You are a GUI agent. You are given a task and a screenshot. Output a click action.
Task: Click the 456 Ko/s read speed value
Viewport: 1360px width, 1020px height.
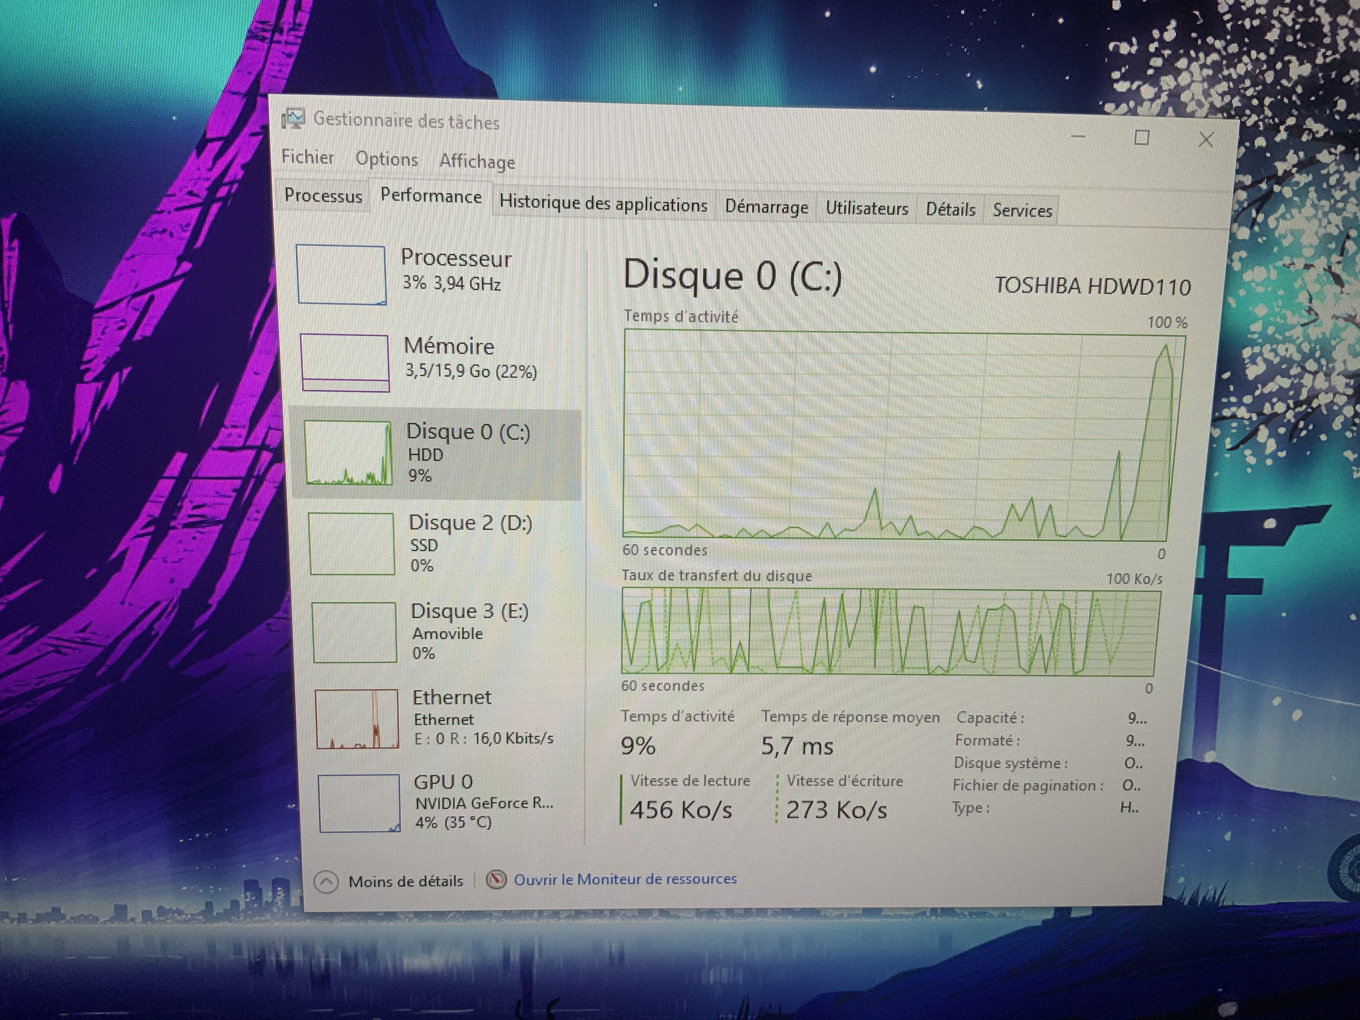click(x=681, y=810)
